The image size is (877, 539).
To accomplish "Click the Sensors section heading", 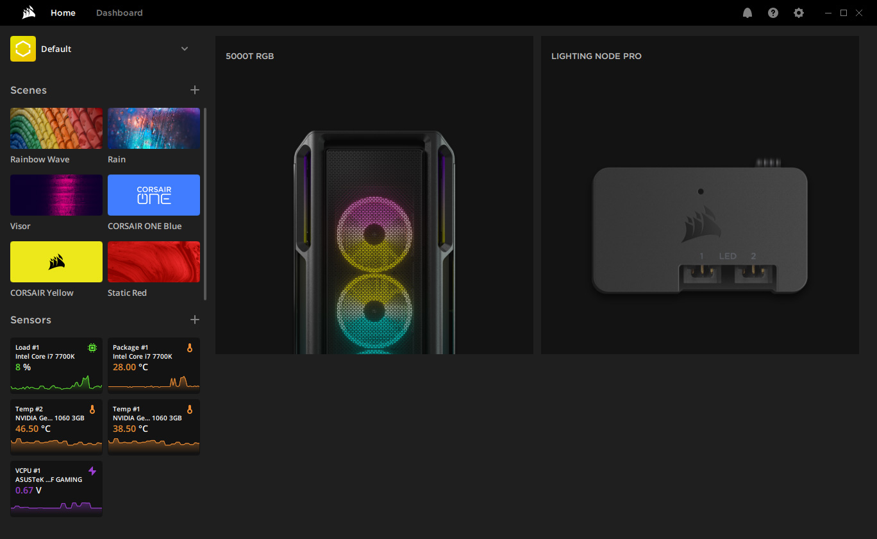I will coord(31,320).
